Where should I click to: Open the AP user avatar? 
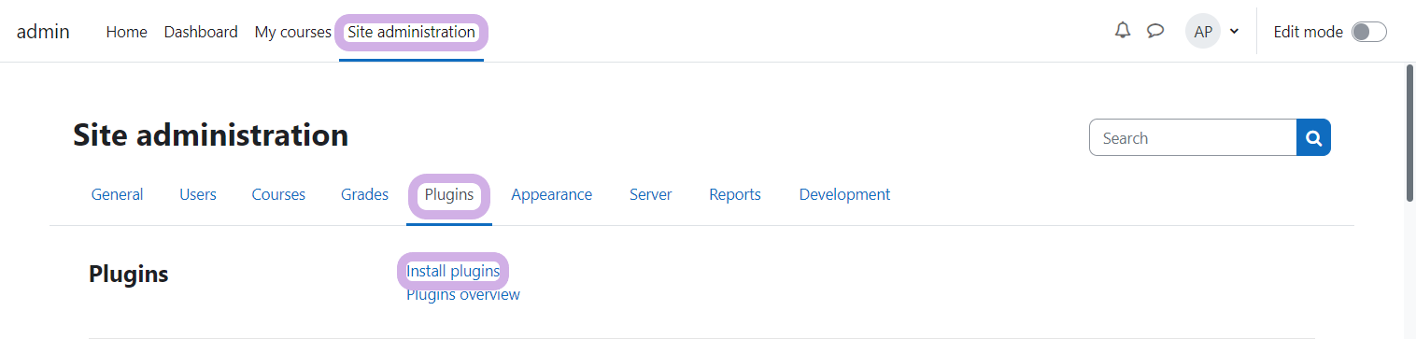coord(1203,32)
